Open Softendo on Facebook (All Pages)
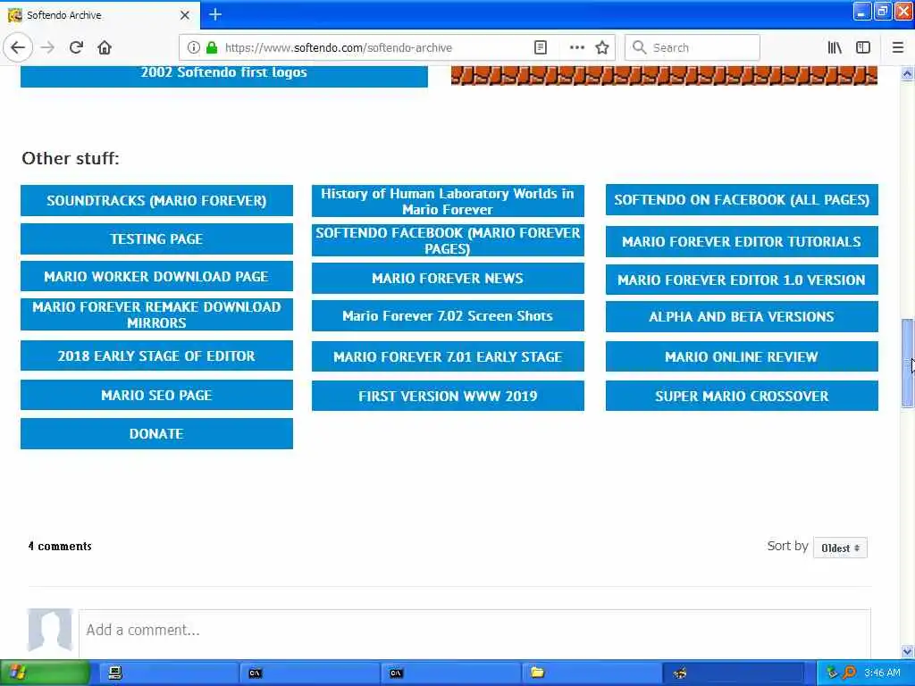 click(742, 199)
